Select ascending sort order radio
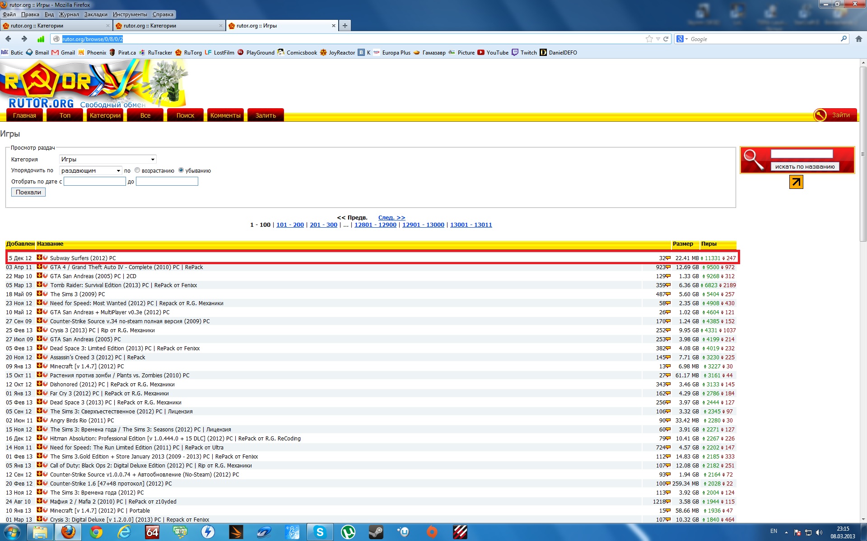This screenshot has height=541, width=867. tap(137, 170)
